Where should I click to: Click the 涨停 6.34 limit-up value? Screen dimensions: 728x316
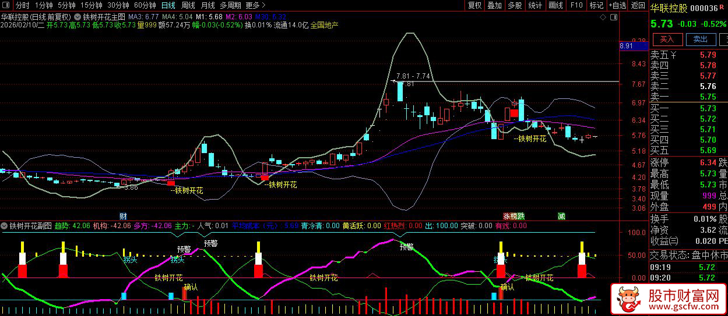click(x=708, y=162)
